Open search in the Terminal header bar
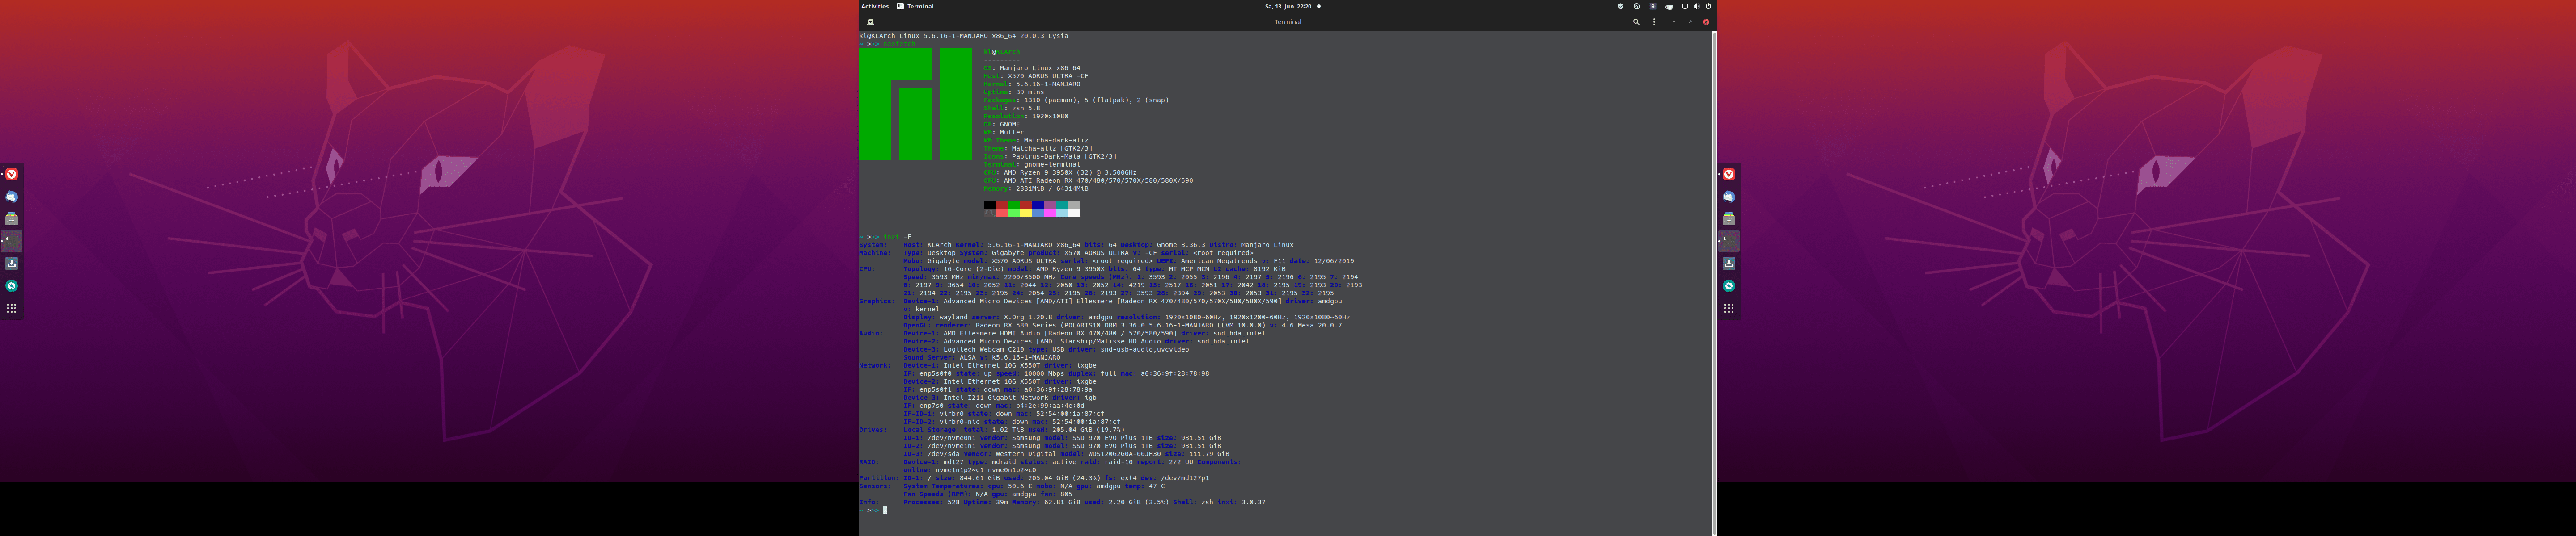Image resolution: width=2576 pixels, height=536 pixels. pos(1636,22)
